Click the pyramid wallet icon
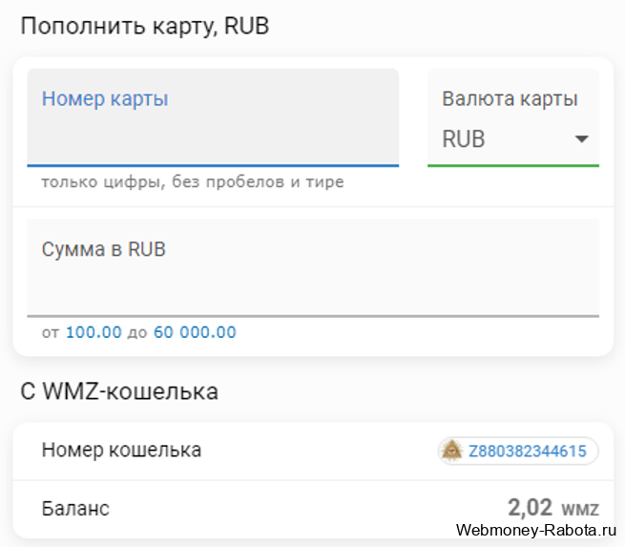 pyautogui.click(x=451, y=451)
